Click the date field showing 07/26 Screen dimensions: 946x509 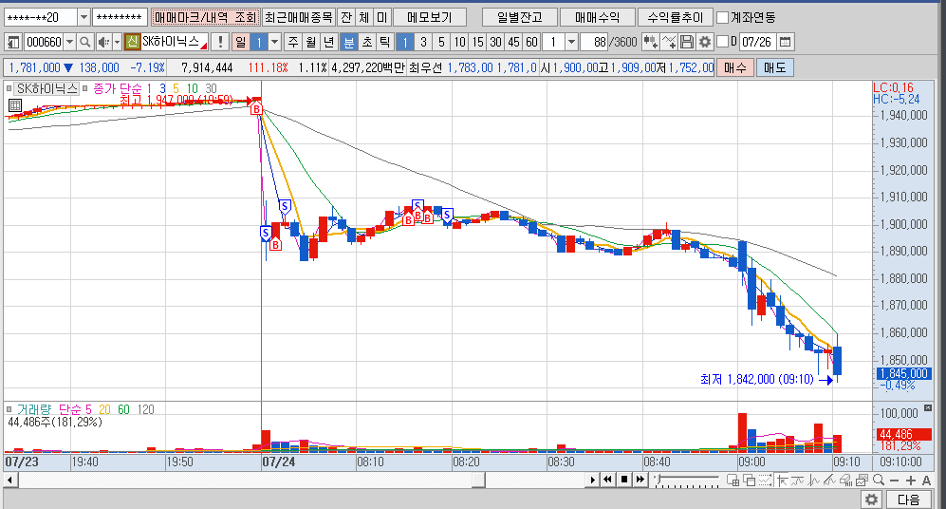(x=756, y=42)
